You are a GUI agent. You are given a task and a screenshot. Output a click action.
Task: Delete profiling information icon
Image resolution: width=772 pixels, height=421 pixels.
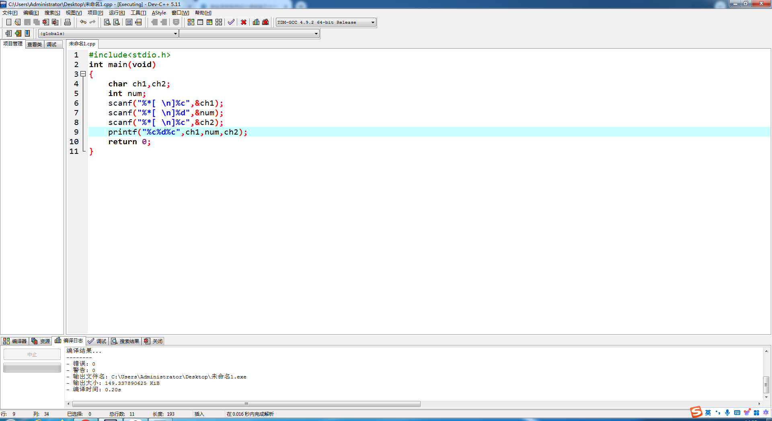pyautogui.click(x=265, y=22)
